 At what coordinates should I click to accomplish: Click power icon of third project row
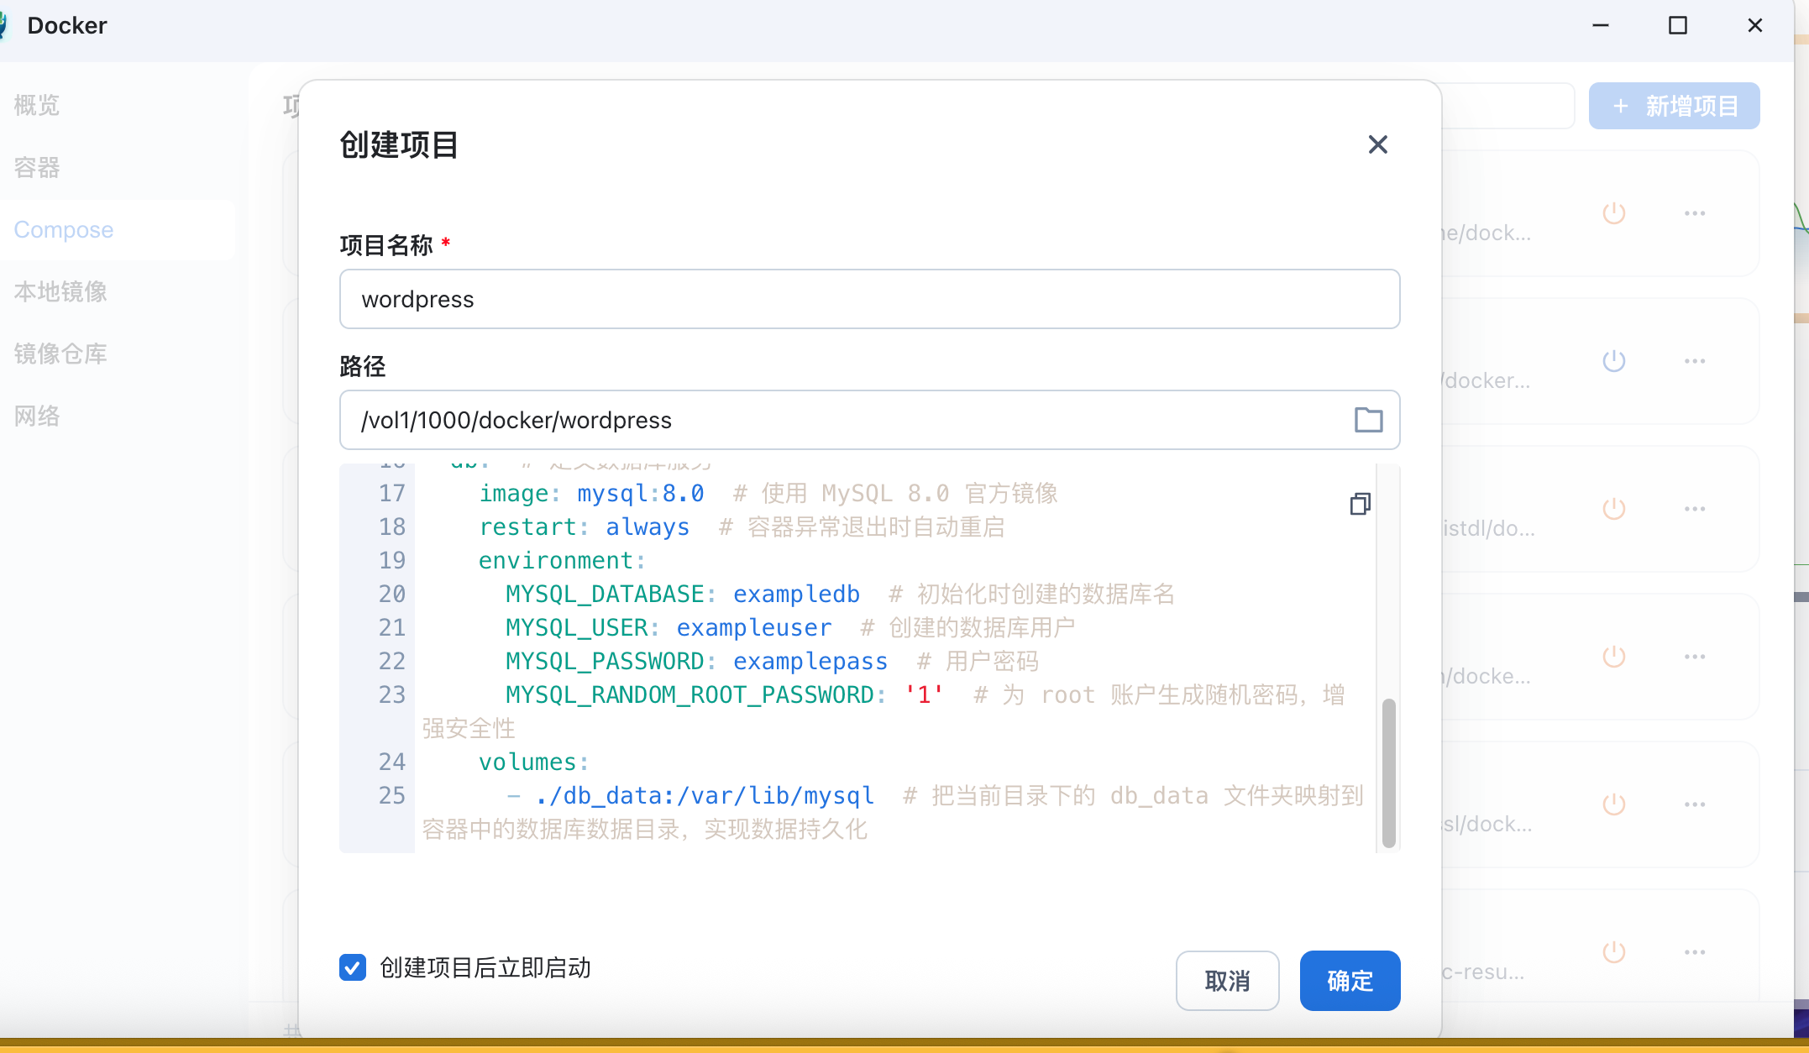[1613, 509]
